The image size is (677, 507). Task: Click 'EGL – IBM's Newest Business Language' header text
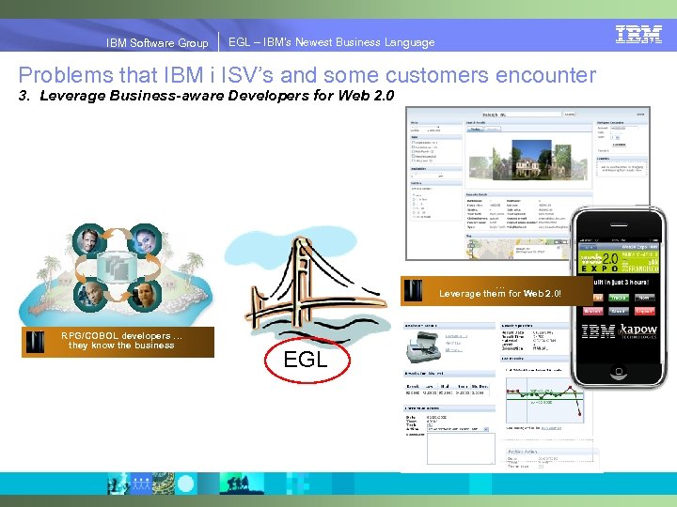332,42
